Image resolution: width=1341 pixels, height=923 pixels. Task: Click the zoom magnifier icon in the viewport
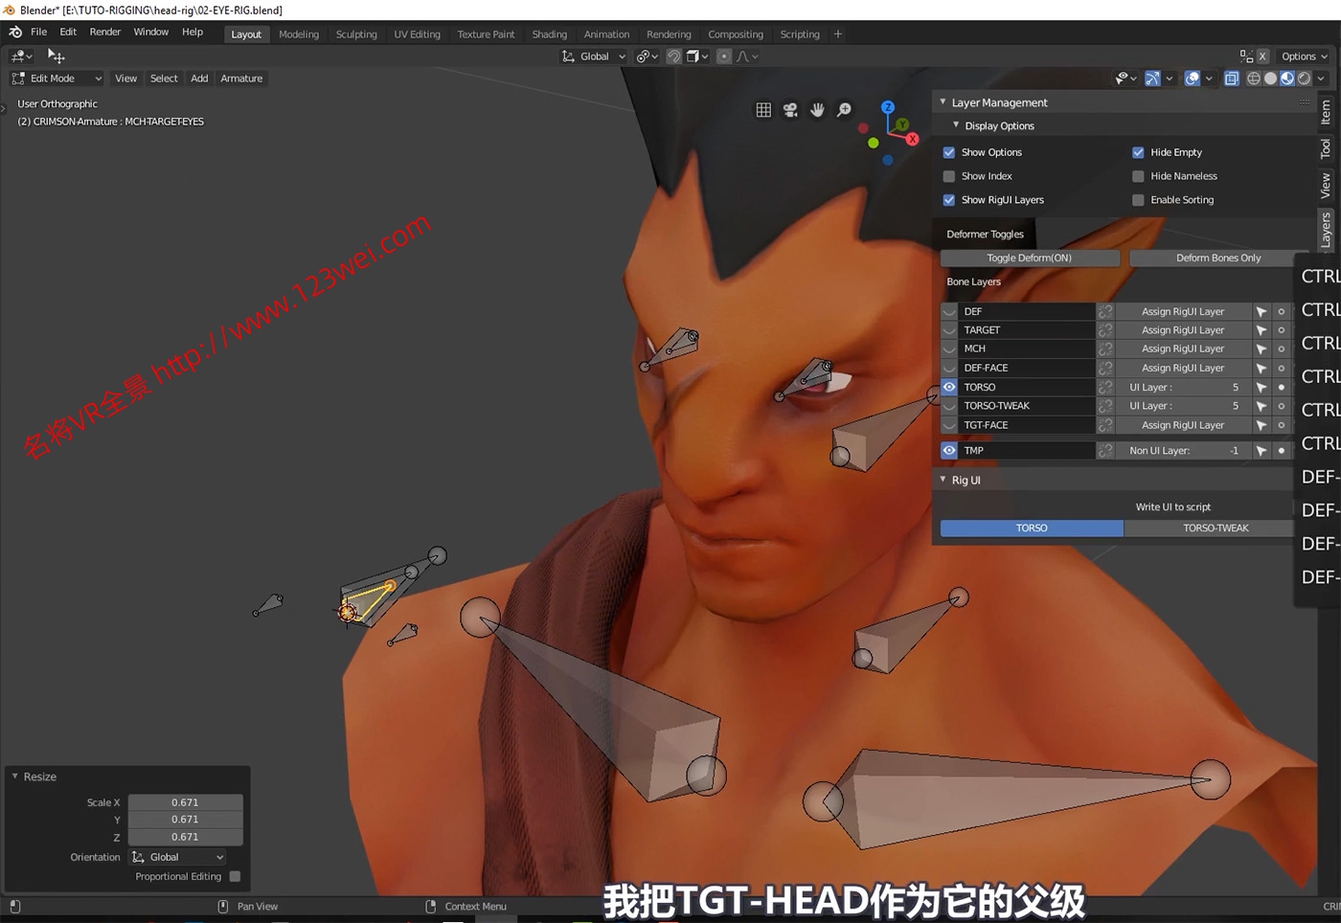tap(844, 110)
